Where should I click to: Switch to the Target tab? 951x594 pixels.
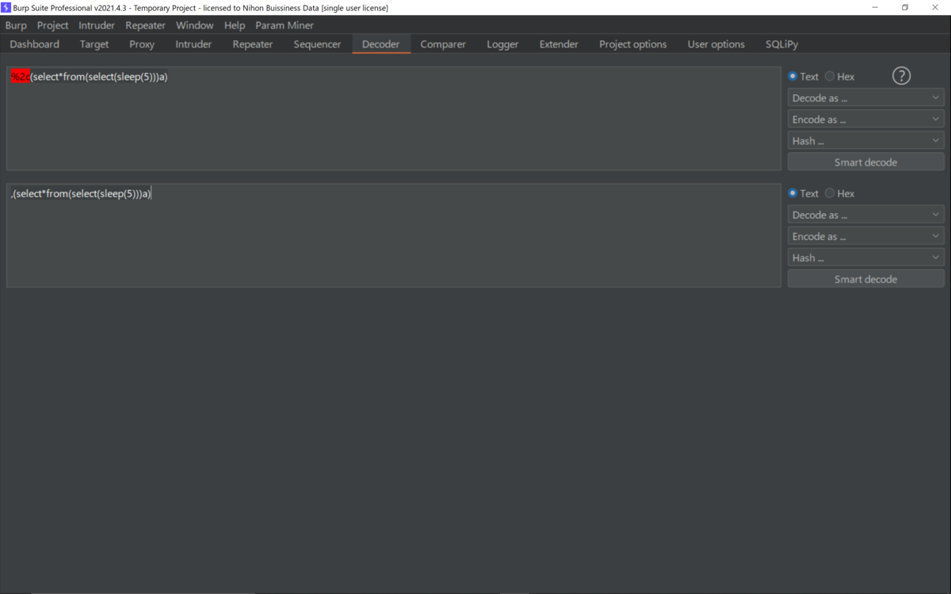[94, 44]
